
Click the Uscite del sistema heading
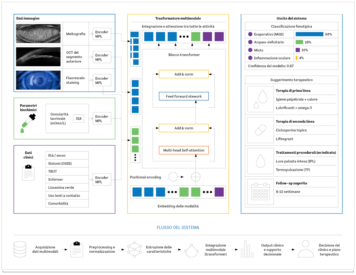pos(292,18)
